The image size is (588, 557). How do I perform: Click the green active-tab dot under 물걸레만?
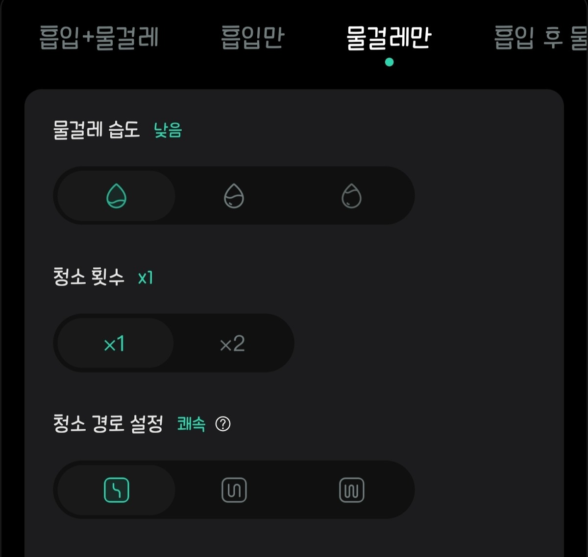pos(389,62)
